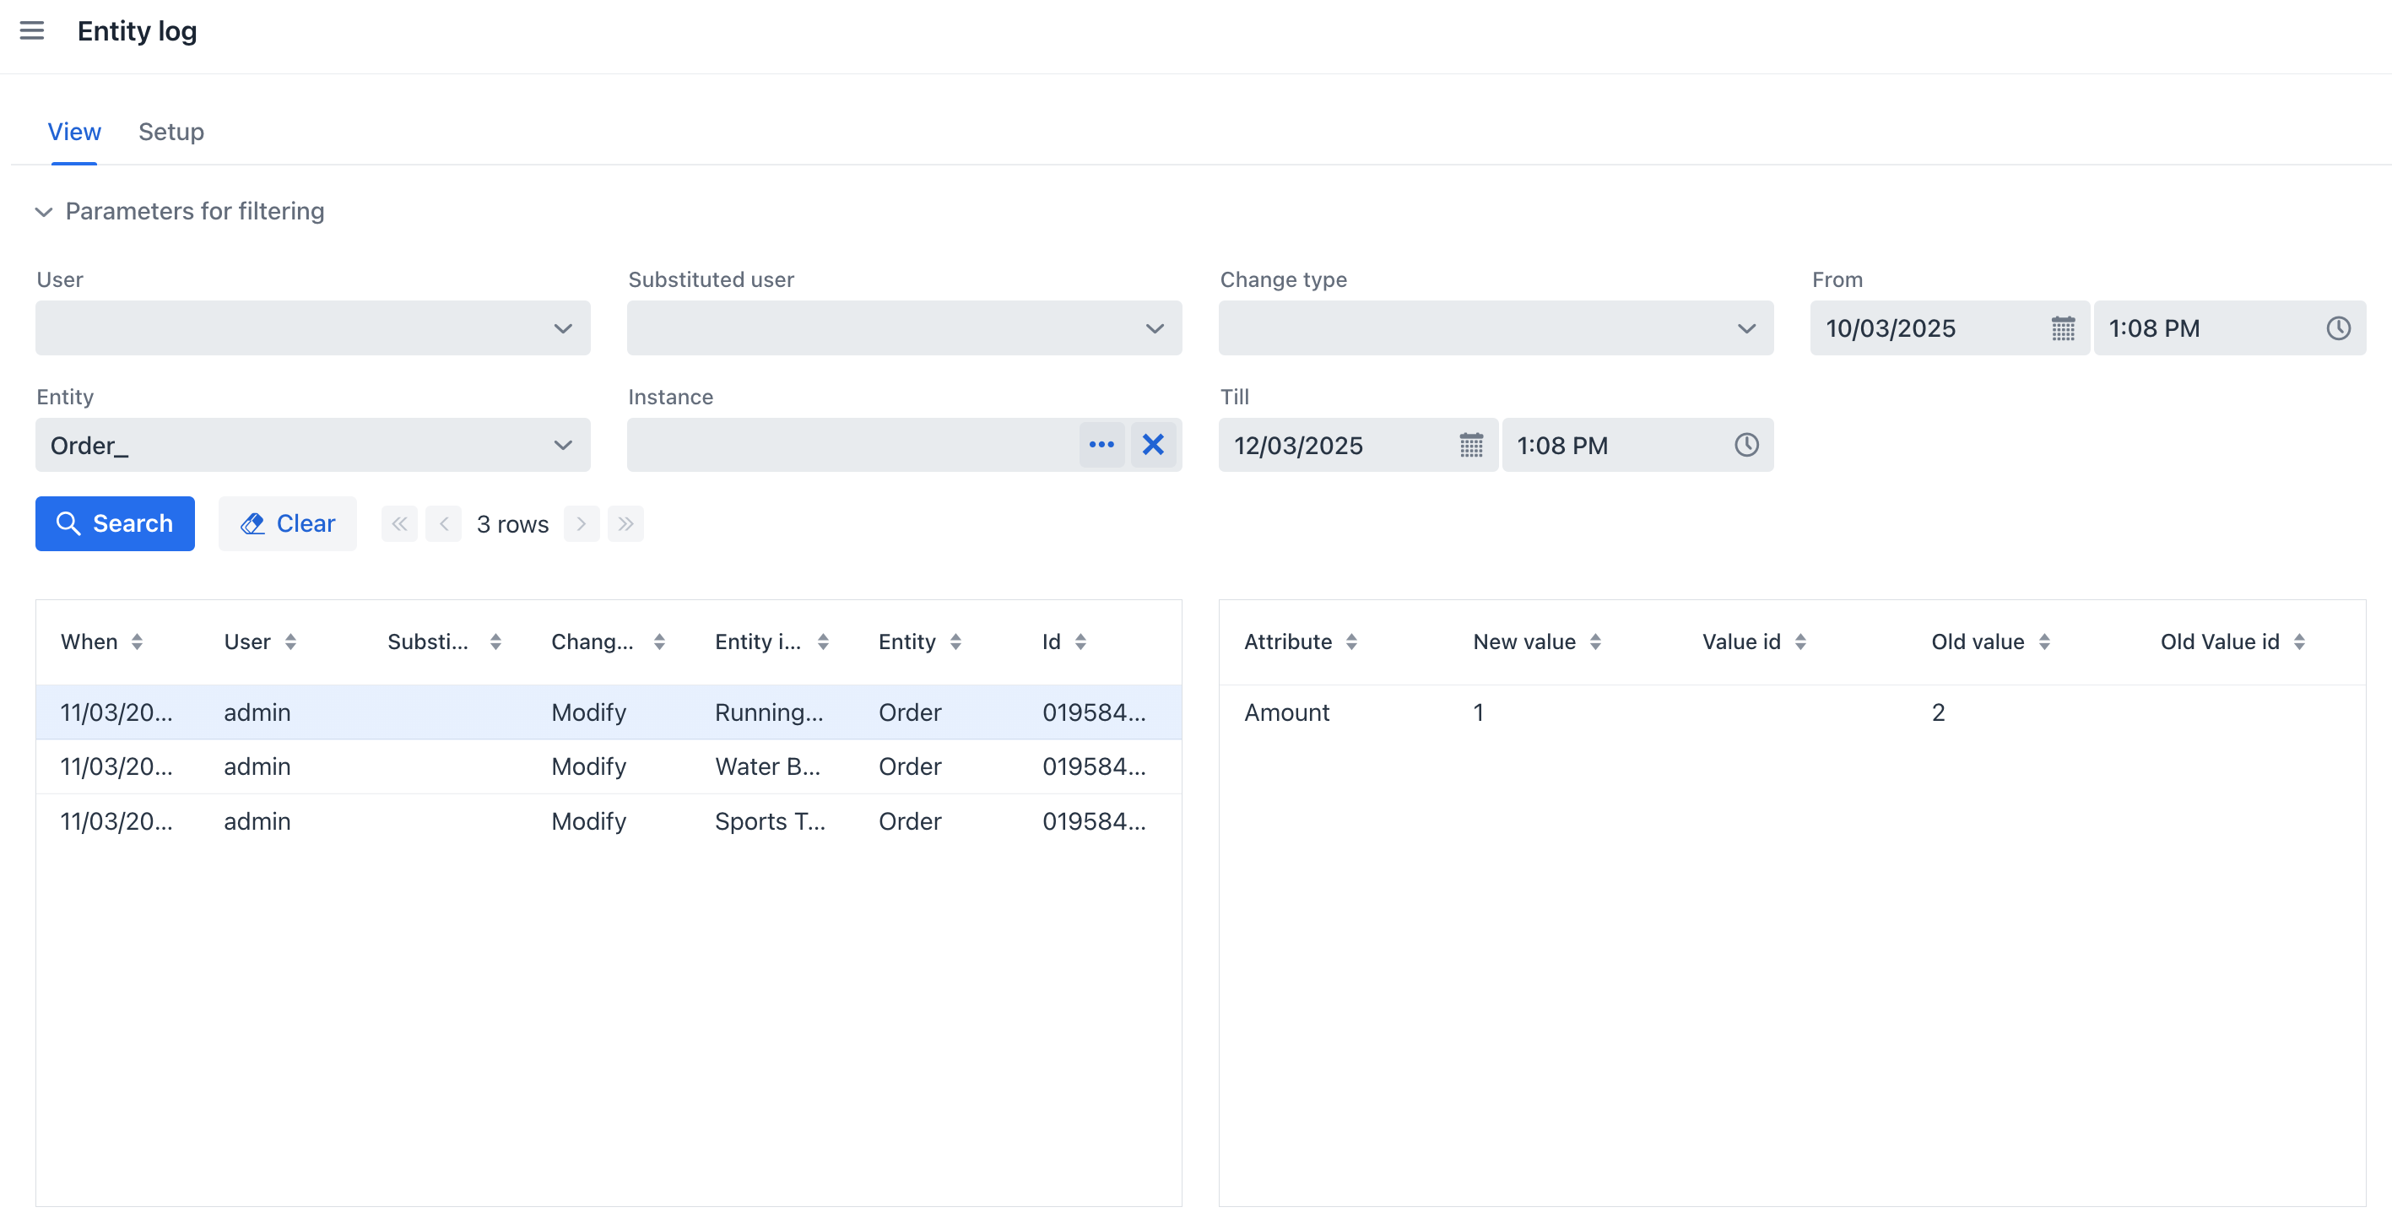Viewport: 2392px width, 1229px height.
Task: Click the ellipsis icon in Instance field
Action: coord(1101,445)
